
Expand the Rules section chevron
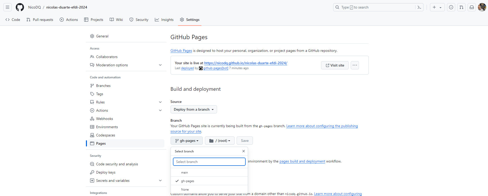click(x=160, y=102)
